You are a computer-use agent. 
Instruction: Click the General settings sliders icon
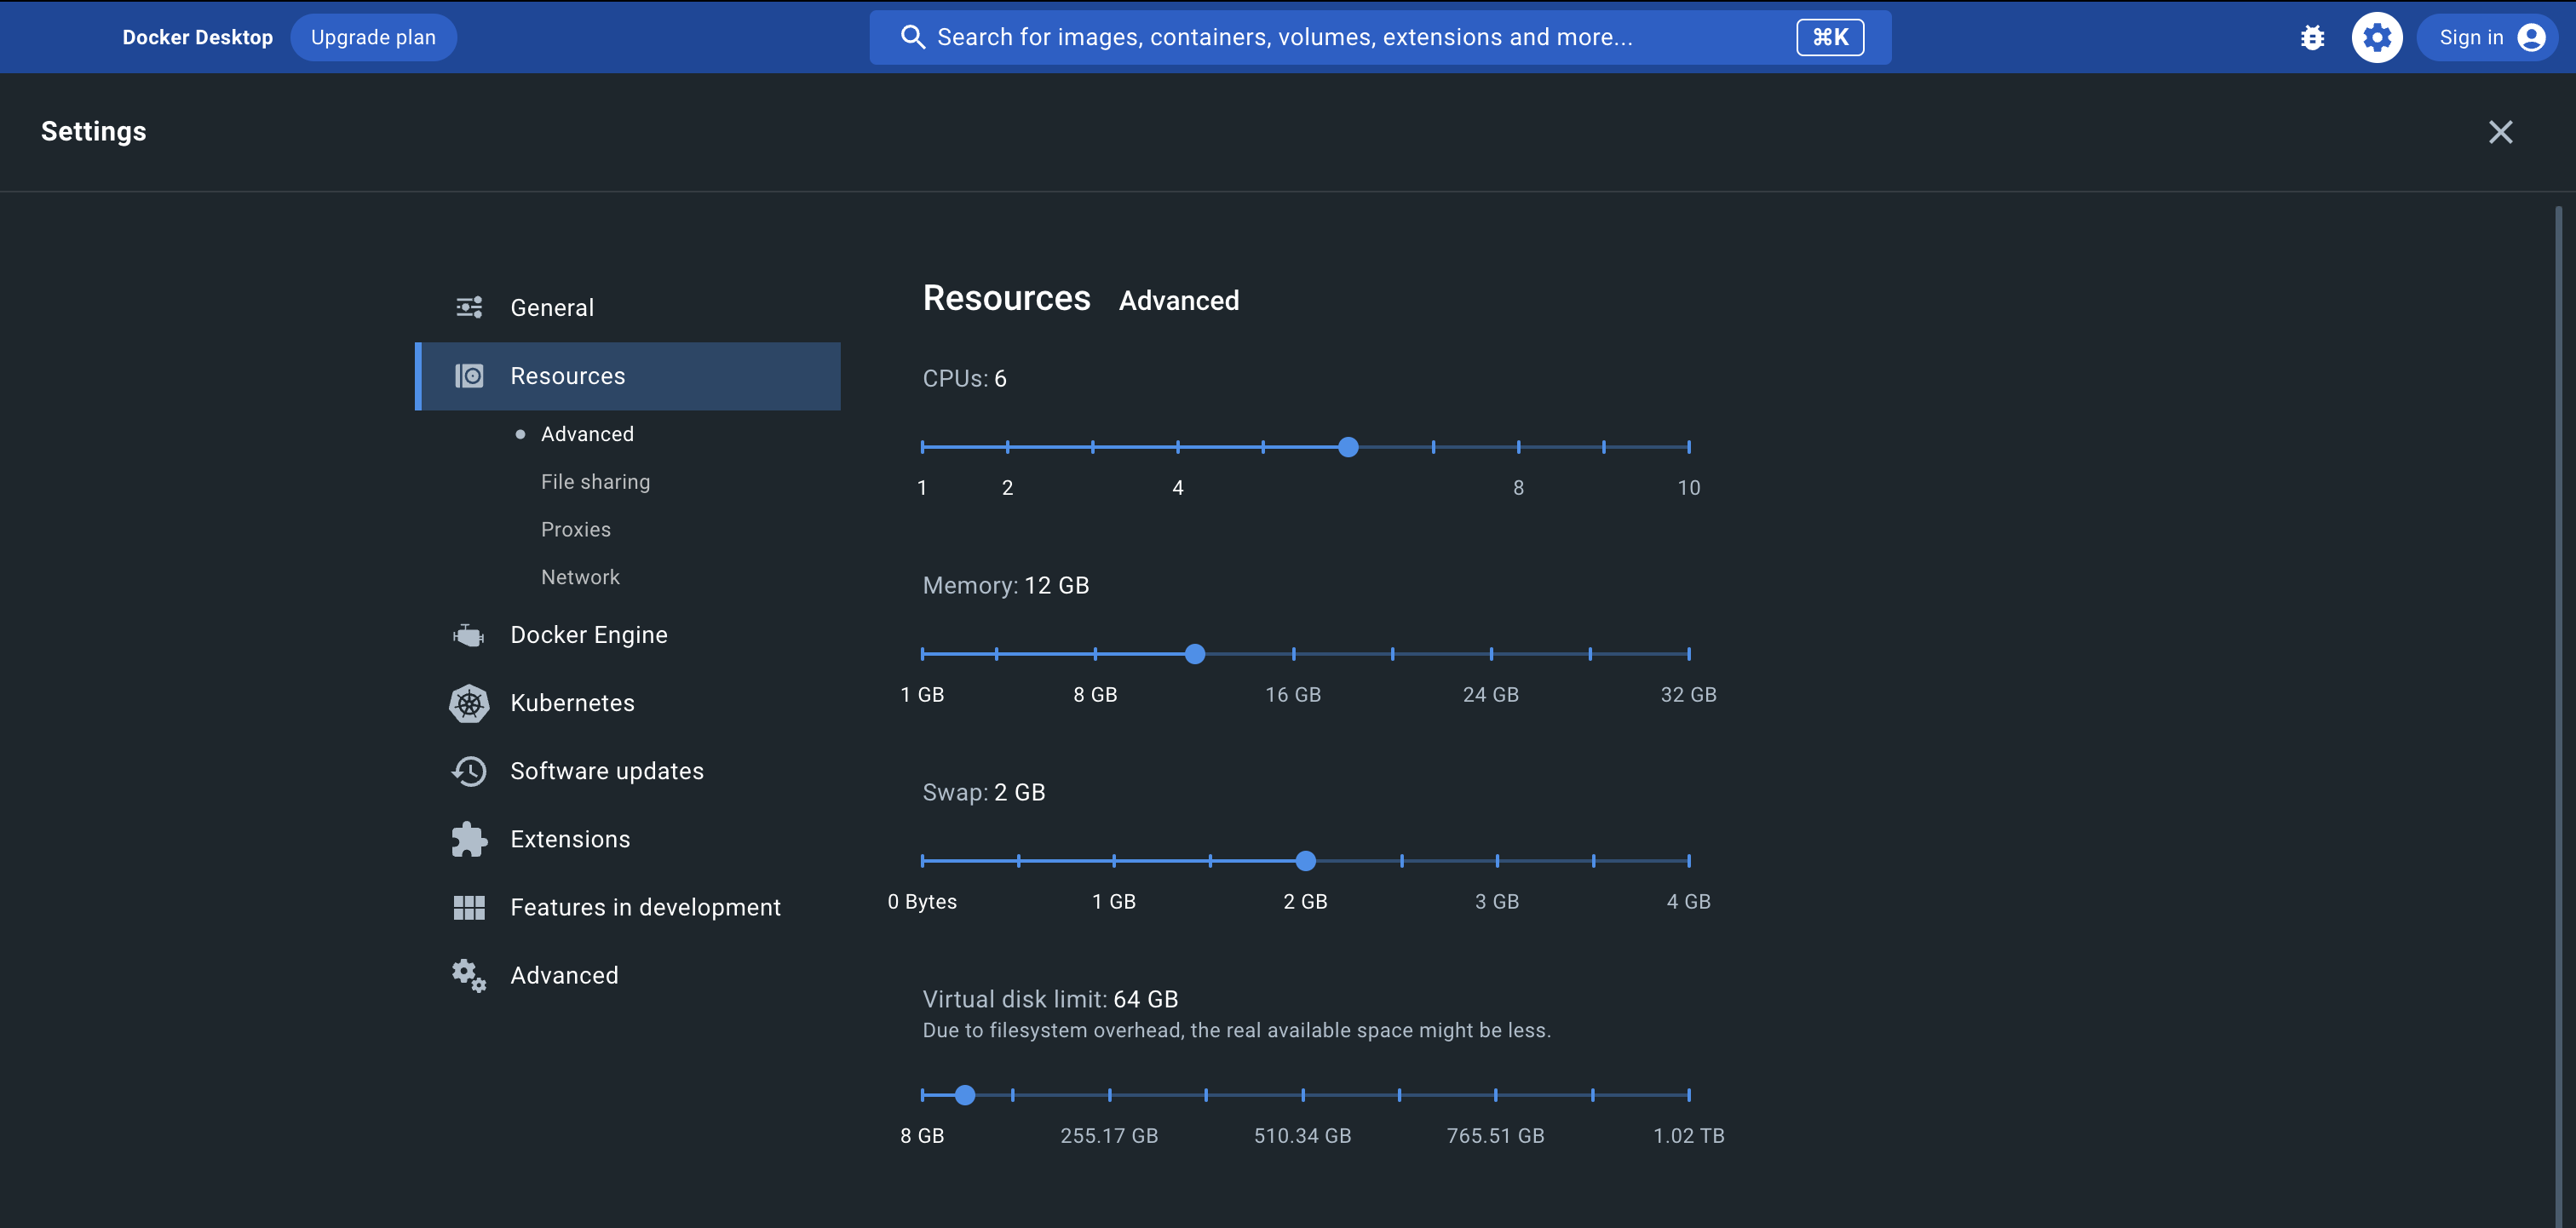click(469, 307)
